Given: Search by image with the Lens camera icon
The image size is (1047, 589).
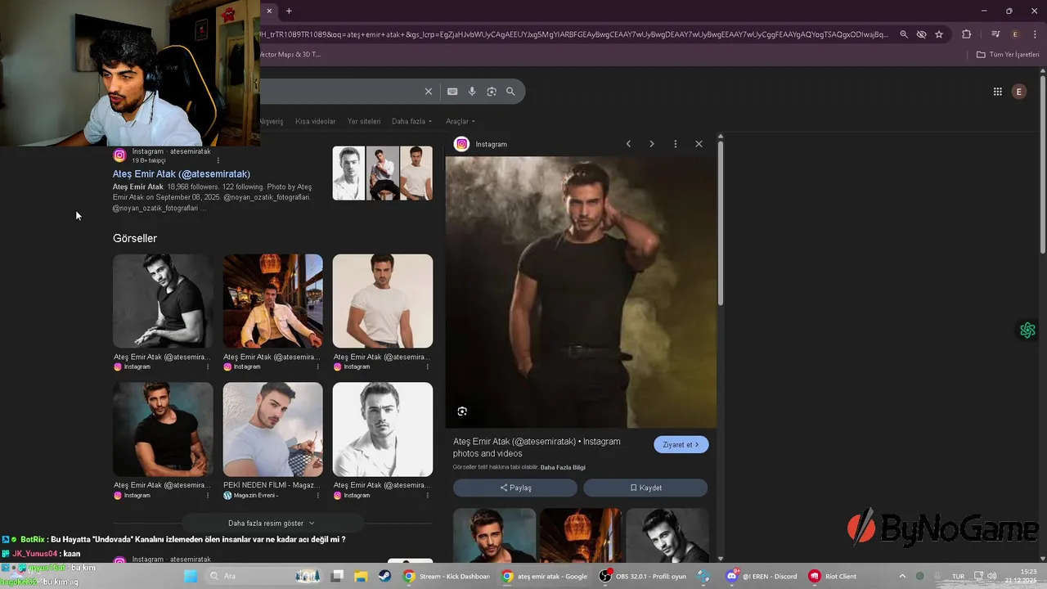Looking at the screenshot, I should 492,92.
